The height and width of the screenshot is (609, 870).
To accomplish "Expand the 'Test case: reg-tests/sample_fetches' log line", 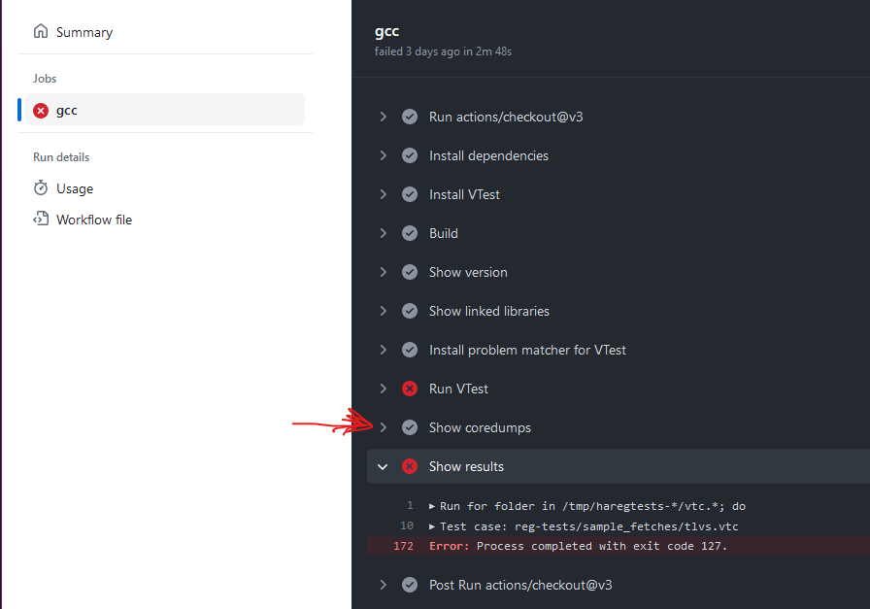I will (431, 525).
